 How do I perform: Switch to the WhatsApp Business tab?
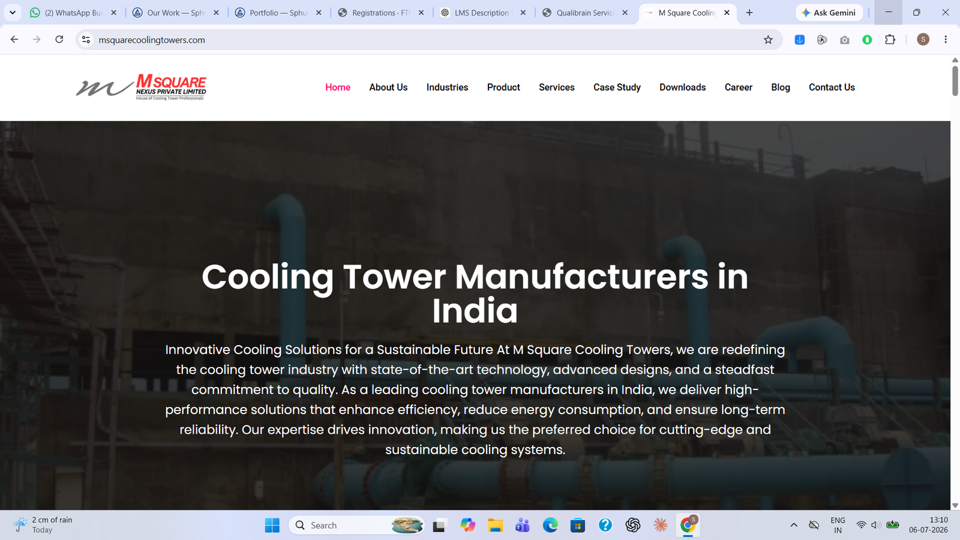click(73, 13)
